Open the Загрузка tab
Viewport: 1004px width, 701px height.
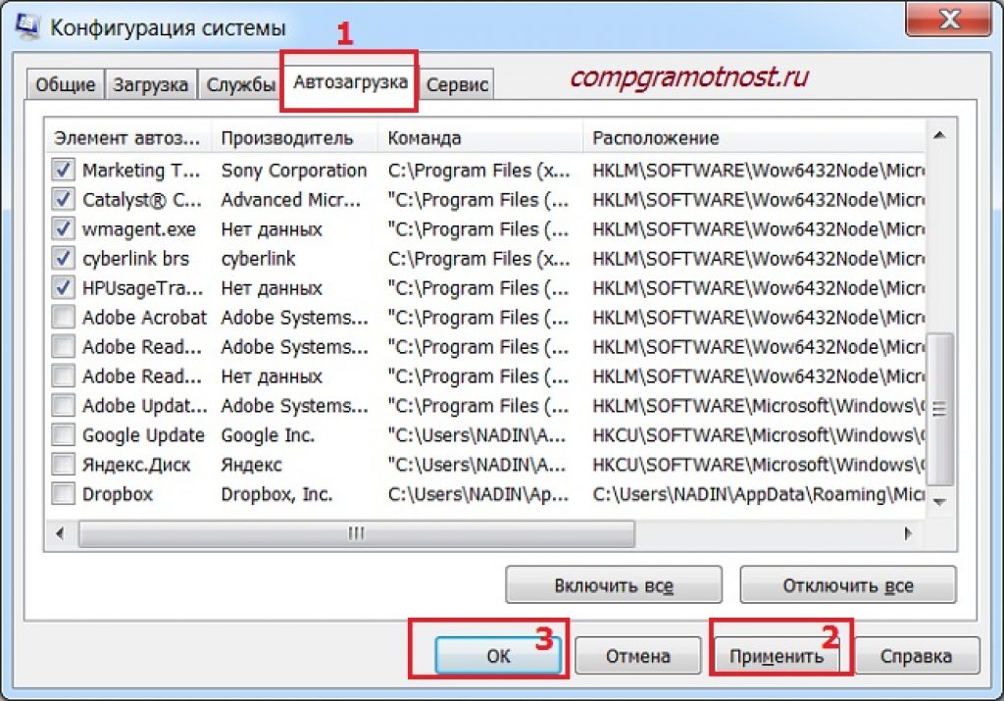point(150,84)
